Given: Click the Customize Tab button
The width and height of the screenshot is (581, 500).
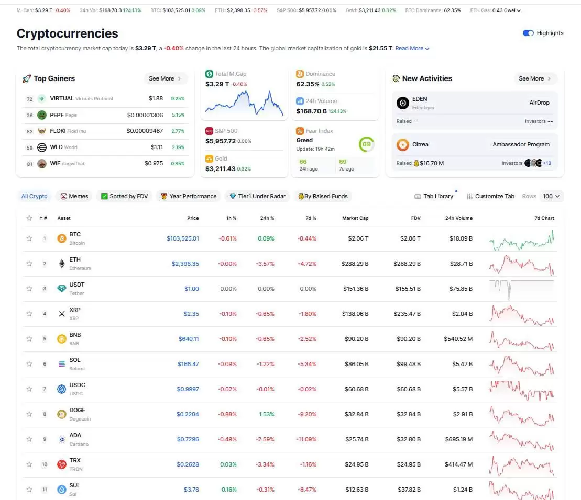Looking at the screenshot, I should click(x=490, y=196).
